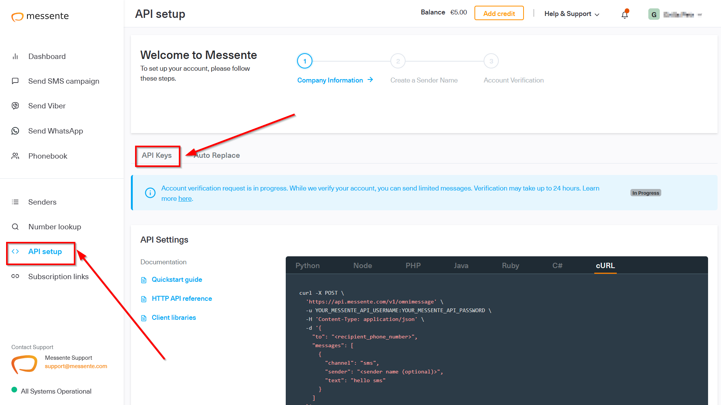
Task: Expand the Company Information setup step
Action: [x=329, y=80]
